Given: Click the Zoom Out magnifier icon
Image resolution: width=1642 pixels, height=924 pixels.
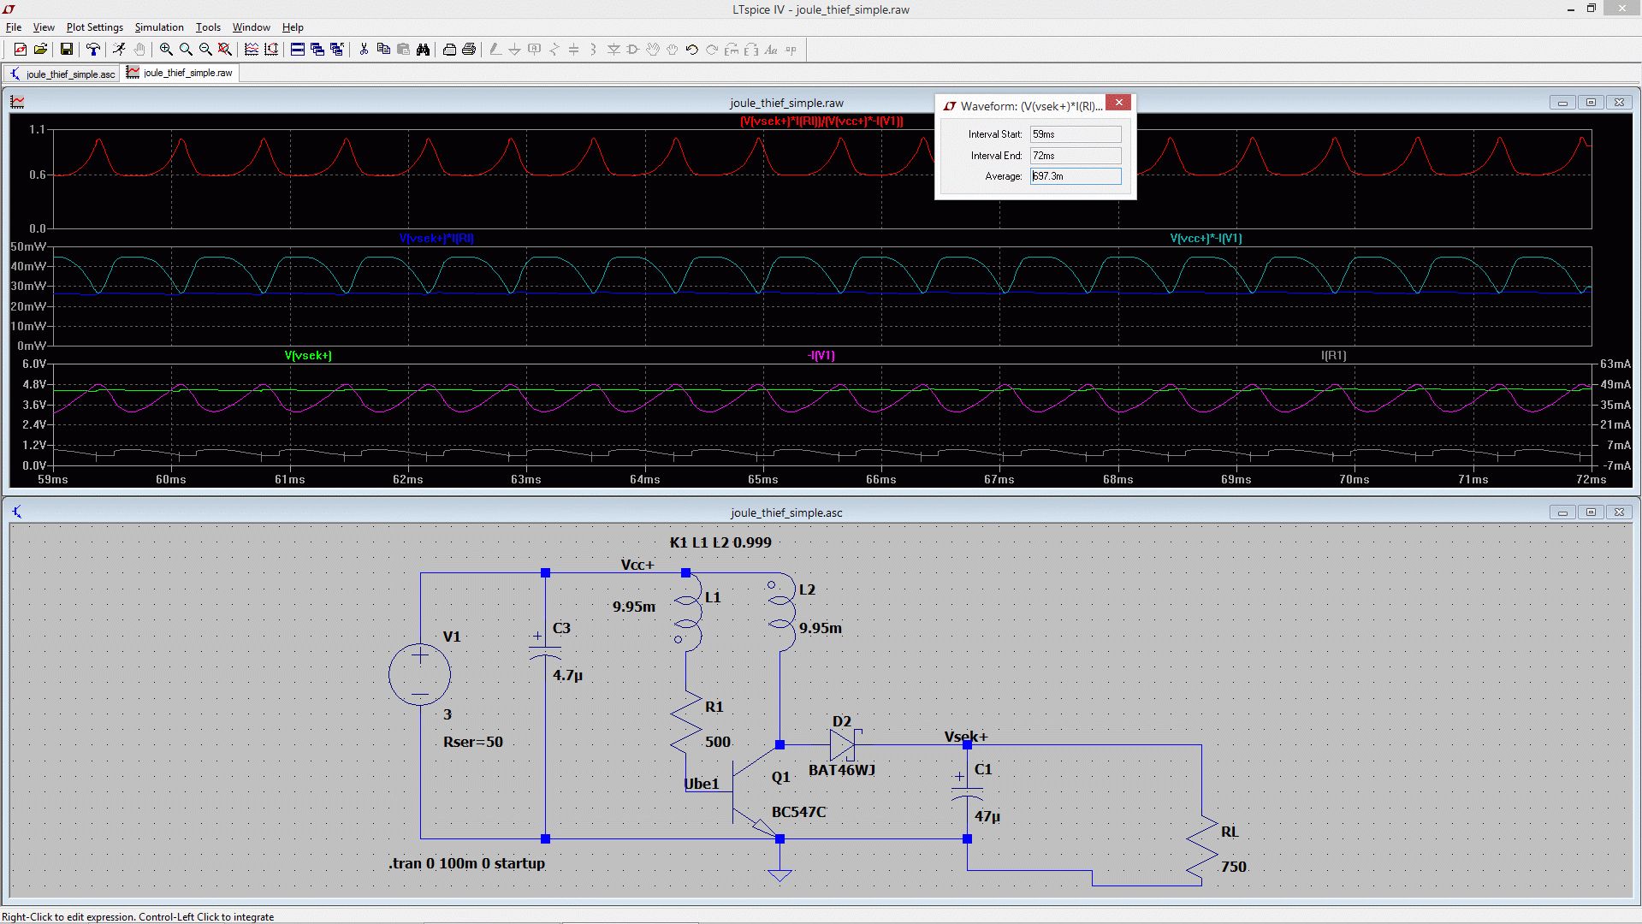Looking at the screenshot, I should click(205, 50).
